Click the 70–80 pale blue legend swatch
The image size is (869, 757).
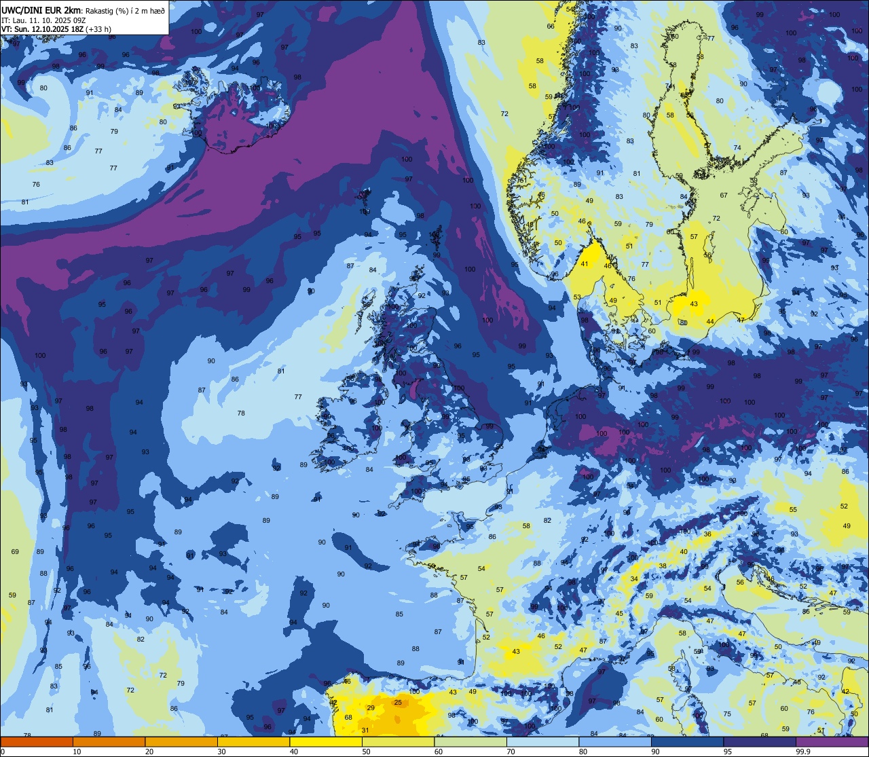[x=542, y=741]
